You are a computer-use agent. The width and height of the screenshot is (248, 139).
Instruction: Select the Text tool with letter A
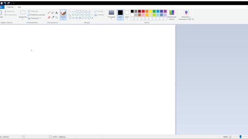tap(56, 13)
